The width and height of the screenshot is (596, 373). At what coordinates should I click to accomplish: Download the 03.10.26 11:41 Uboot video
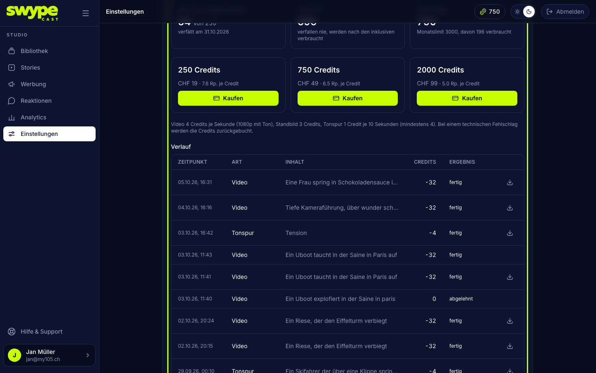510,277
